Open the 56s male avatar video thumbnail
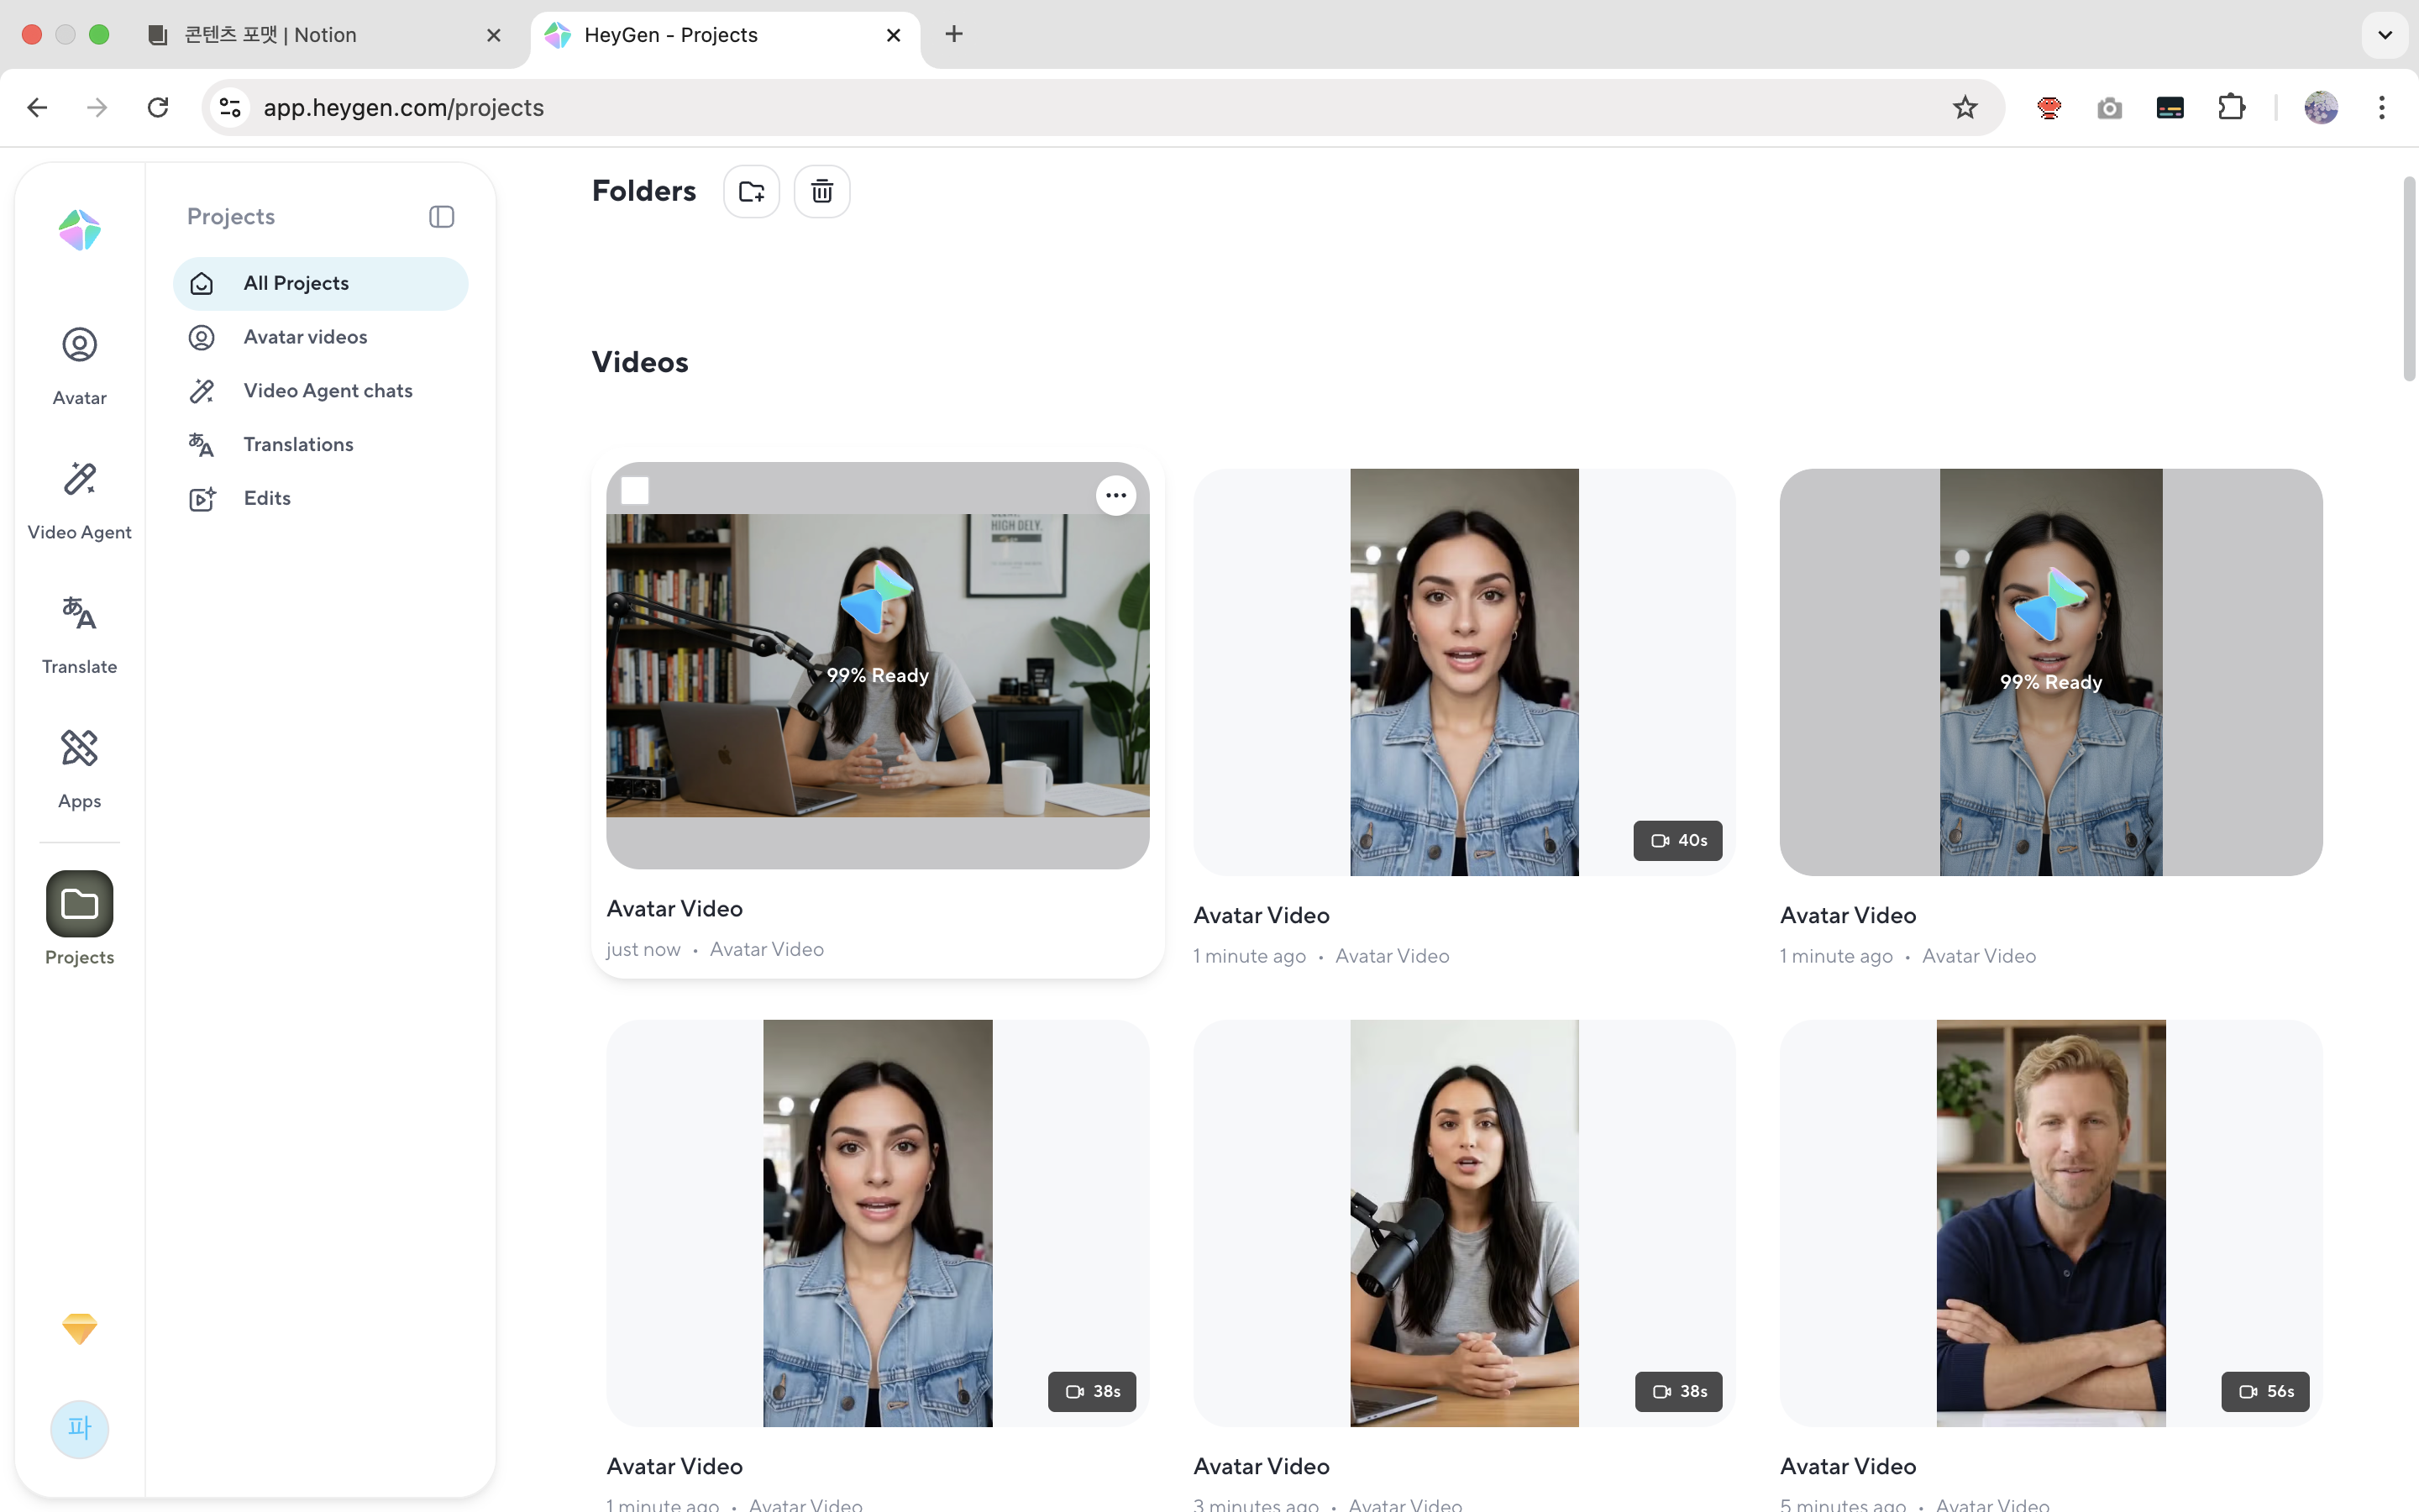Image resolution: width=2419 pixels, height=1512 pixels. click(x=2050, y=1222)
